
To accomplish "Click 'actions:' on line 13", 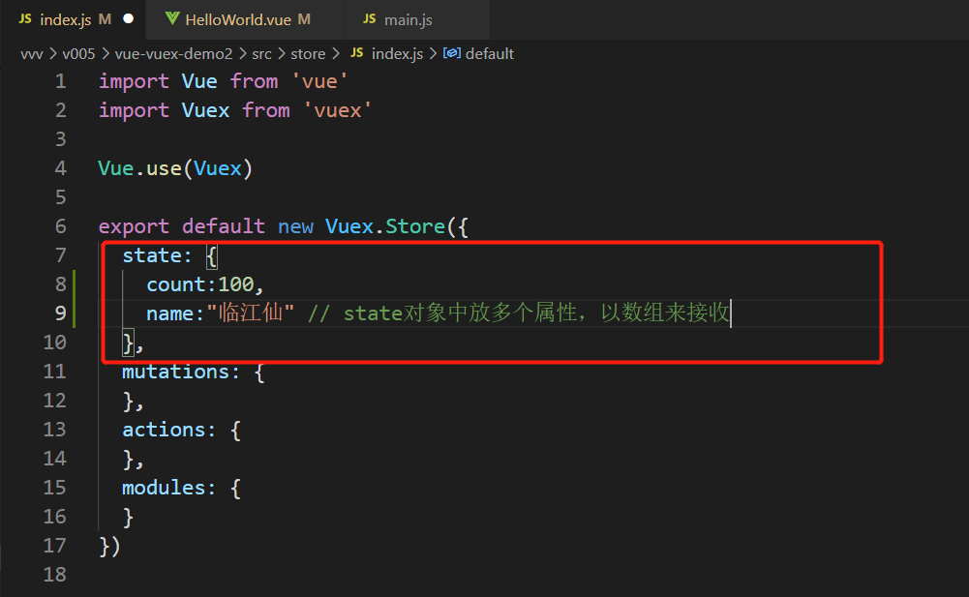I will coord(169,431).
